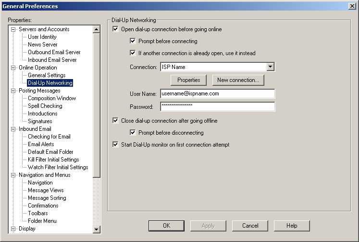Select Spell Checking in the tree

coord(45,106)
